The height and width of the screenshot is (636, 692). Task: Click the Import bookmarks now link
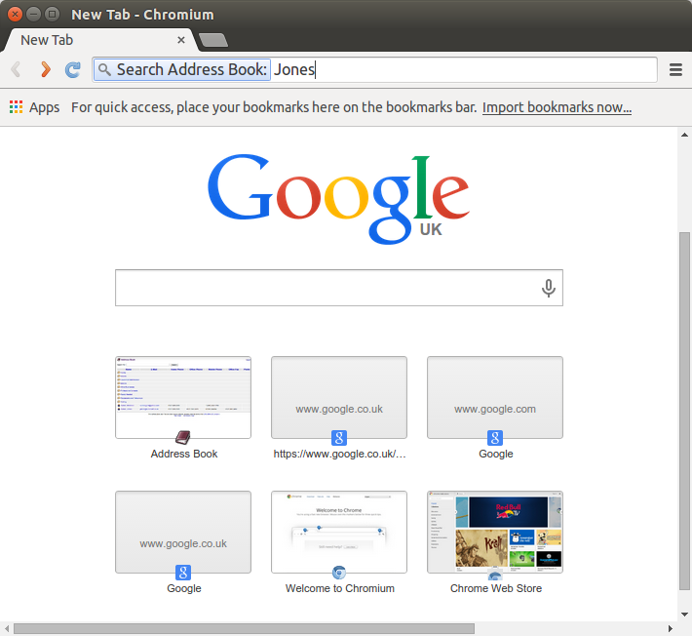(x=557, y=107)
